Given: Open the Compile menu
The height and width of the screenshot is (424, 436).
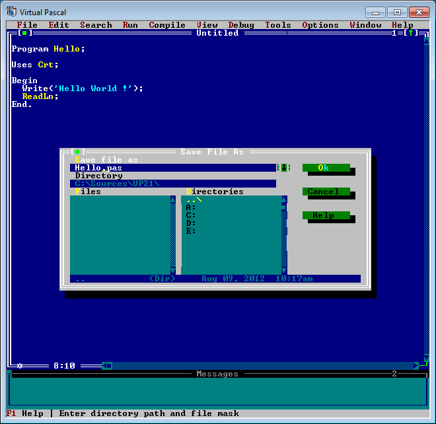Looking at the screenshot, I should click(x=167, y=25).
